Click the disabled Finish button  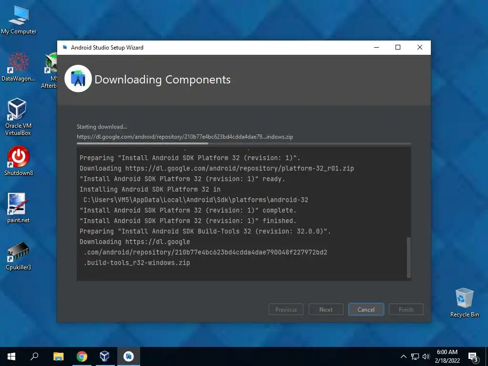point(406,310)
